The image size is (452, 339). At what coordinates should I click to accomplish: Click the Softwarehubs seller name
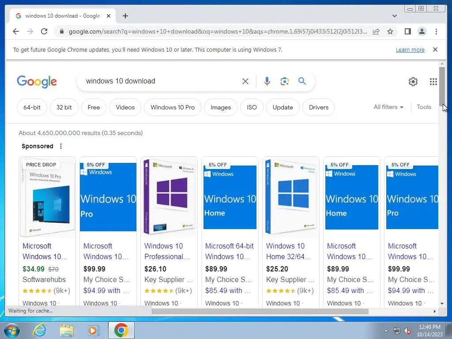(x=44, y=279)
